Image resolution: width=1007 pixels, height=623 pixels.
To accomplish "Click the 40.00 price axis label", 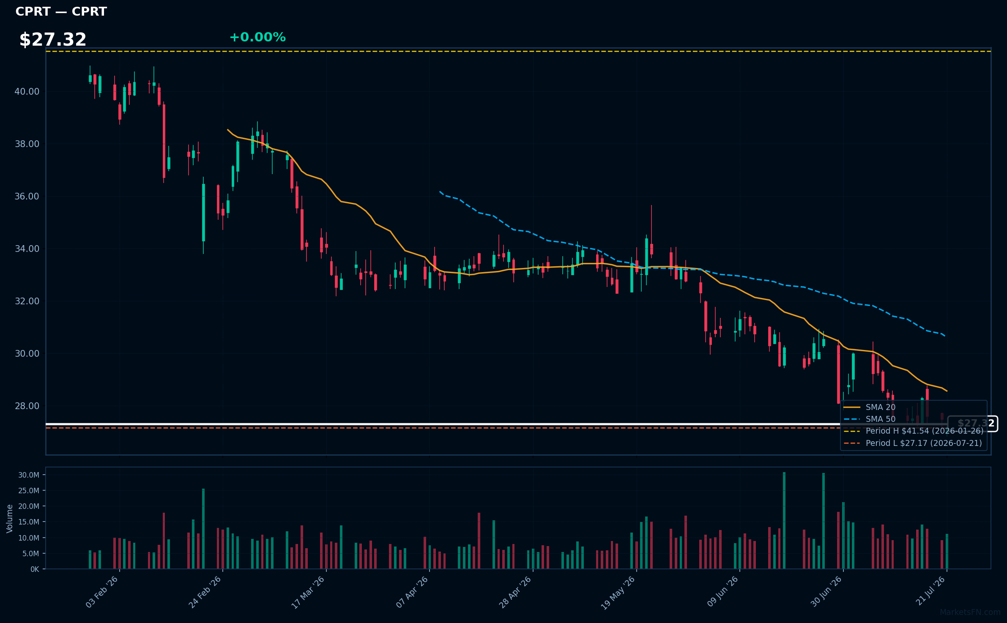I will click(x=27, y=91).
